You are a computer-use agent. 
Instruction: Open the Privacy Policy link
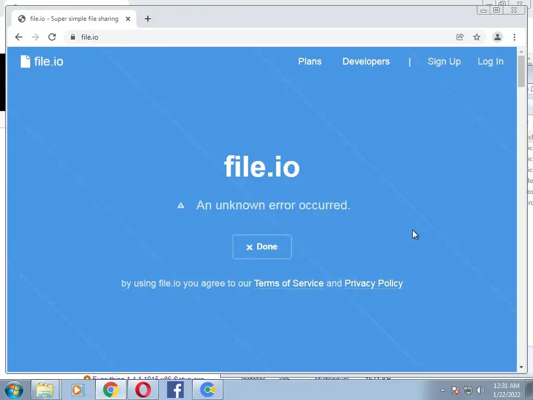coord(374,283)
